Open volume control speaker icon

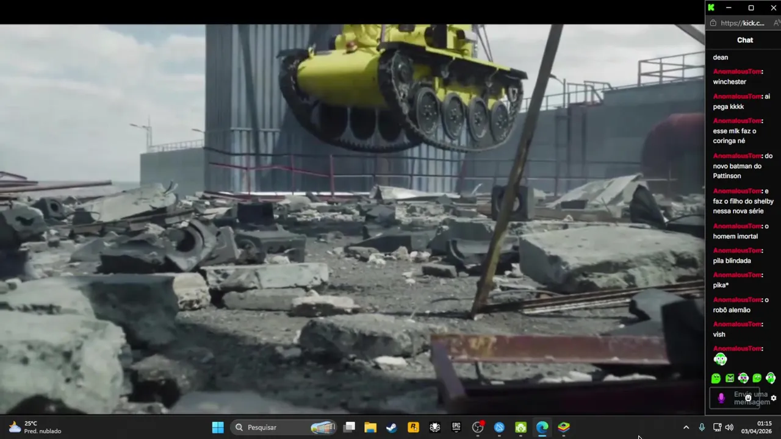729,427
